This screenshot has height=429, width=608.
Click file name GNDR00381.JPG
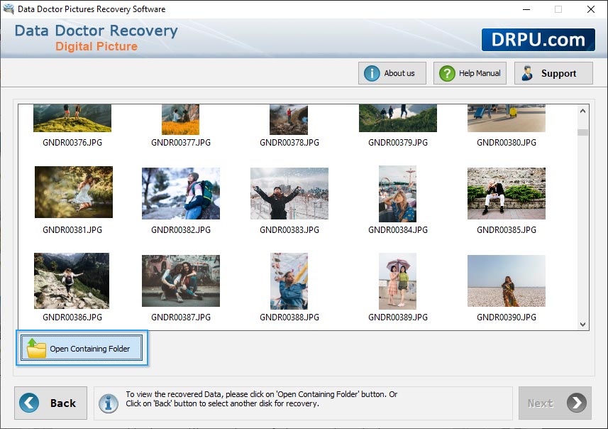(x=72, y=230)
